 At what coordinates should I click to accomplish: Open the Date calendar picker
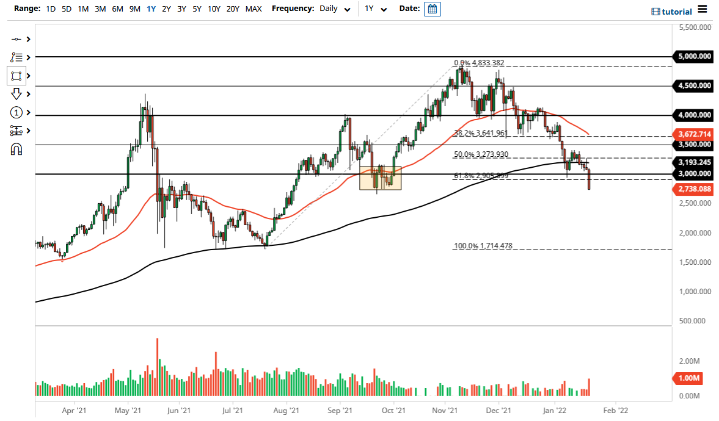click(x=432, y=9)
